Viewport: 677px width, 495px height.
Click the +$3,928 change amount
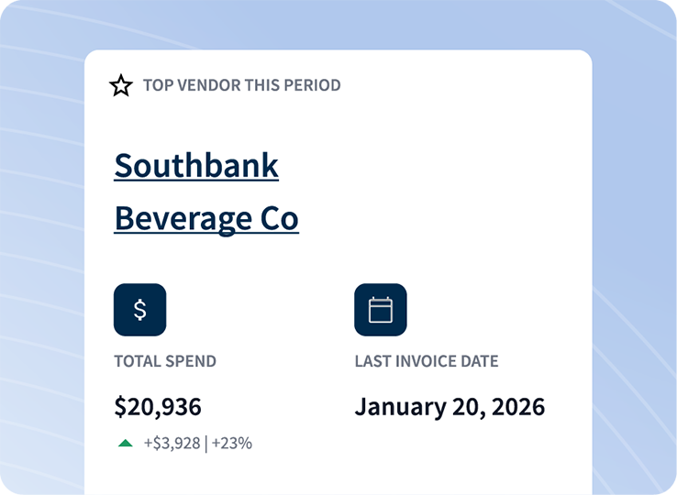(x=172, y=444)
